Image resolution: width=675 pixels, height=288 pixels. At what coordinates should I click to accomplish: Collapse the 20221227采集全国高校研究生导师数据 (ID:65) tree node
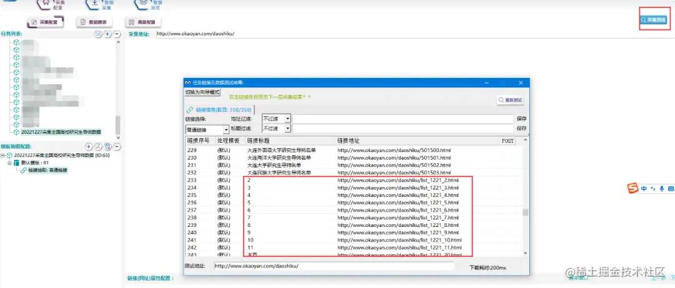click(x=2, y=155)
